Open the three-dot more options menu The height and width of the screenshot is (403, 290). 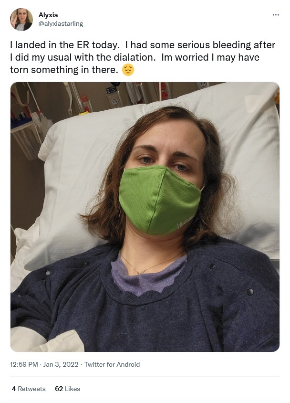(276, 15)
